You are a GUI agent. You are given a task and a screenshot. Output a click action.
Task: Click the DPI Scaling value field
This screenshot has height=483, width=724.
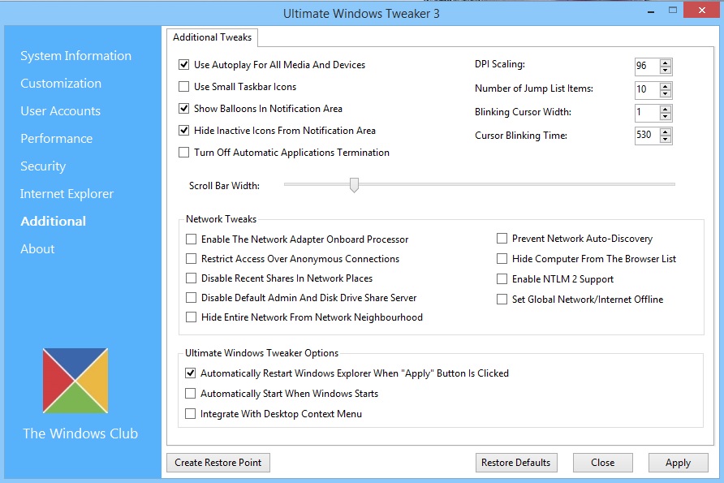point(648,67)
